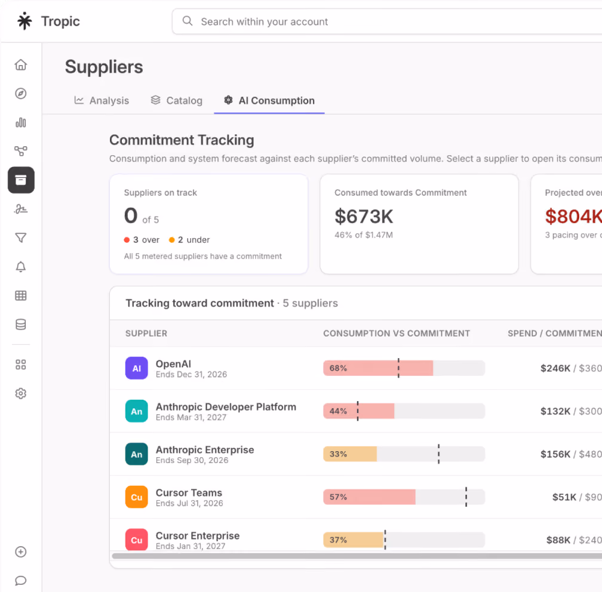Open the bar chart sidebar icon
Viewport: 602px width, 592px height.
pyautogui.click(x=21, y=122)
